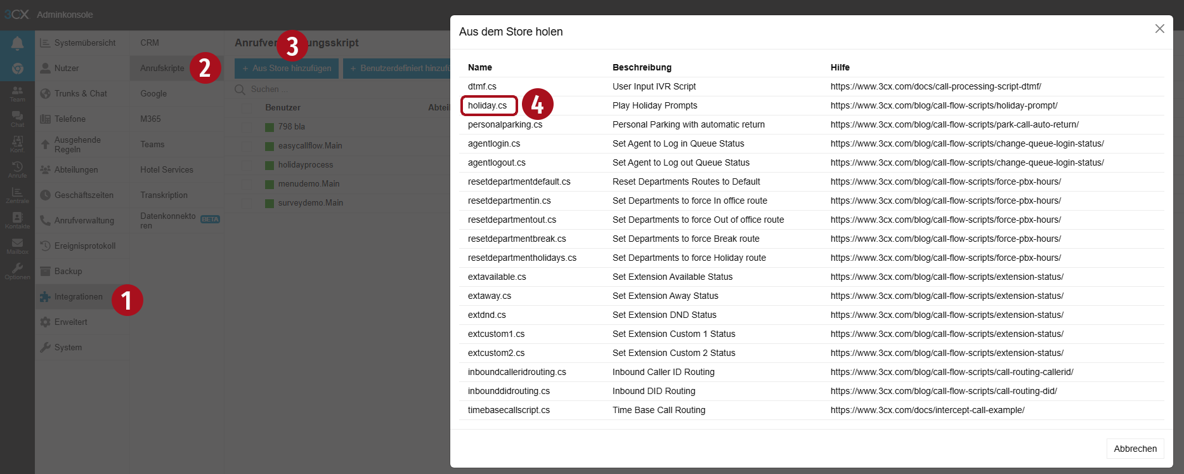
Task: Open the Team icon in sidebar
Action: pyautogui.click(x=17, y=93)
